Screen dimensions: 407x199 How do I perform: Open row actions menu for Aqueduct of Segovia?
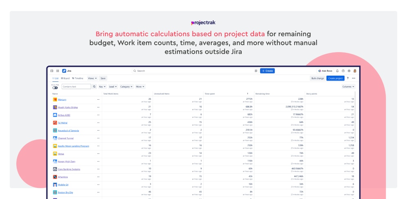pos(98,131)
